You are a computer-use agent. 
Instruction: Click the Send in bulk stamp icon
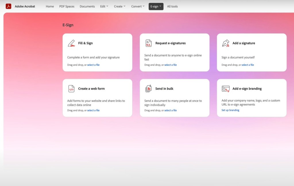point(148,89)
